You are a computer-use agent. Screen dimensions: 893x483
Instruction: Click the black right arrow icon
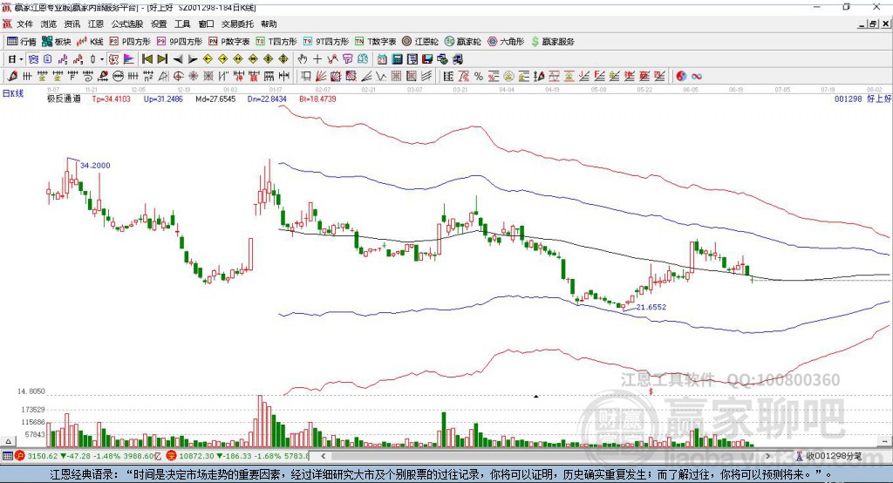coord(193,59)
